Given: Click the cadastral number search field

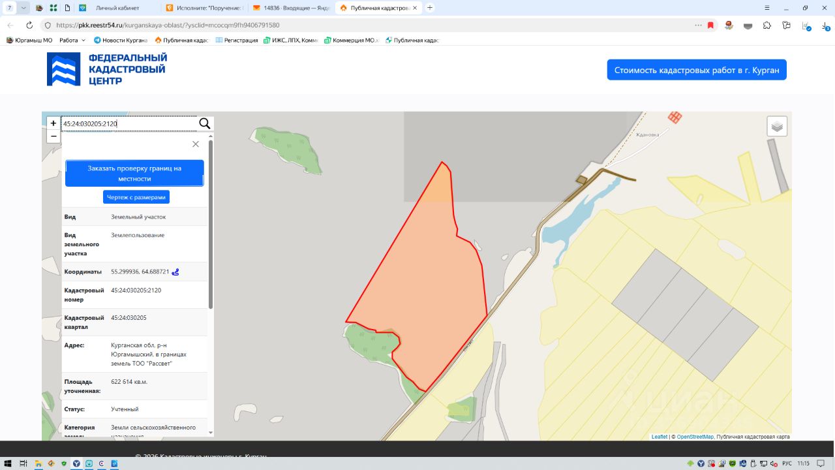Looking at the screenshot, I should [x=129, y=123].
